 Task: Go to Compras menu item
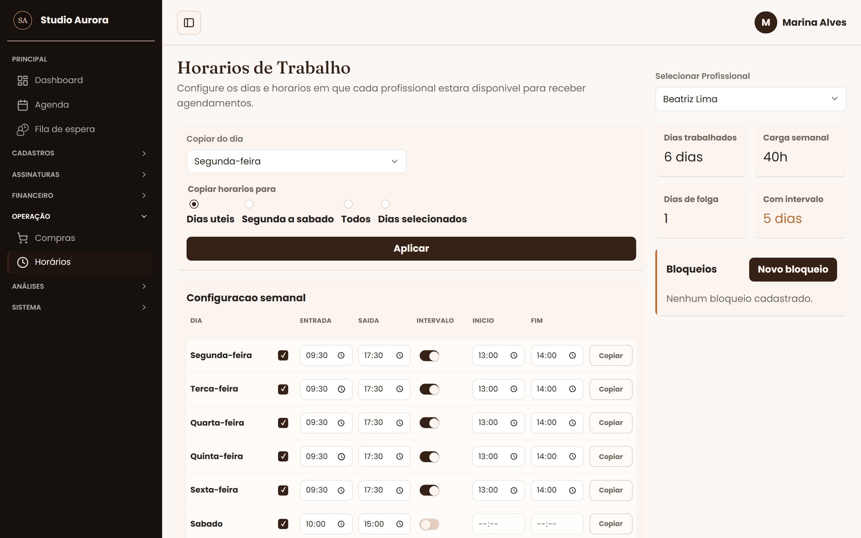pyautogui.click(x=80, y=238)
